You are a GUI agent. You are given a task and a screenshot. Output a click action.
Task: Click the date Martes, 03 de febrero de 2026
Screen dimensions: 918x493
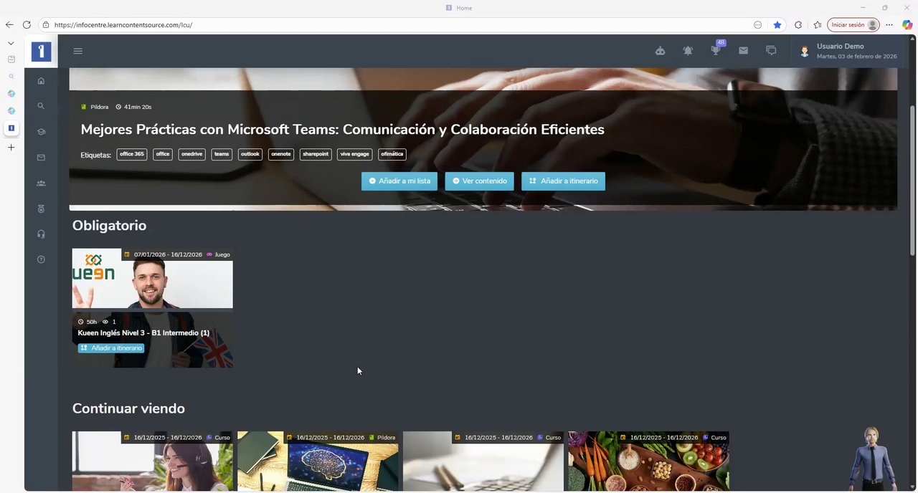click(856, 57)
